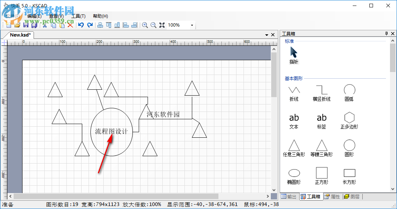Align shapes to the top edge

coord(108,25)
